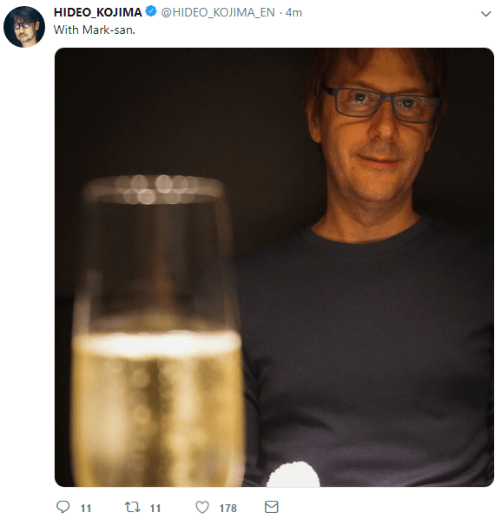Expand the tweet options chevron

point(485,14)
